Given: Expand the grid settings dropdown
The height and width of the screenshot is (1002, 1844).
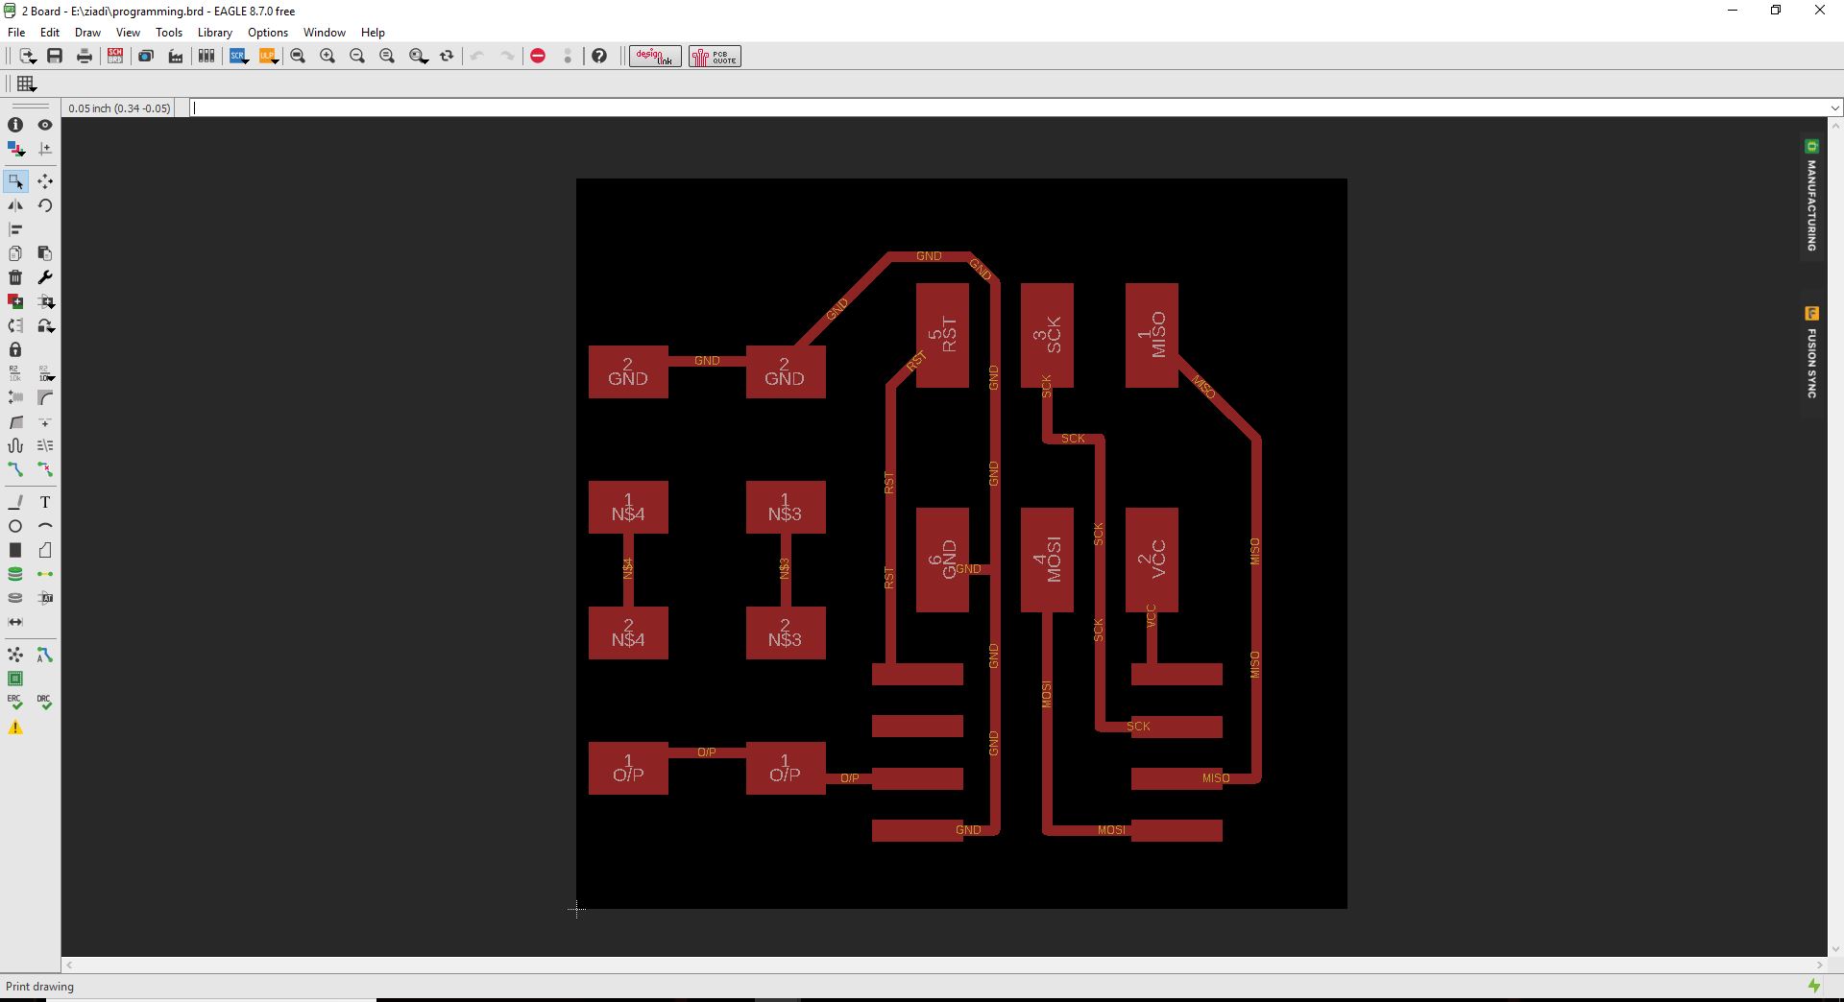Looking at the screenshot, I should [x=33, y=88].
